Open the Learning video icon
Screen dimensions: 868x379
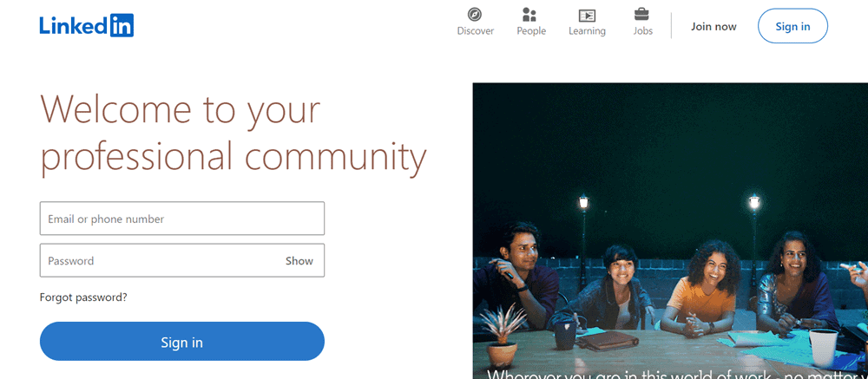587,15
